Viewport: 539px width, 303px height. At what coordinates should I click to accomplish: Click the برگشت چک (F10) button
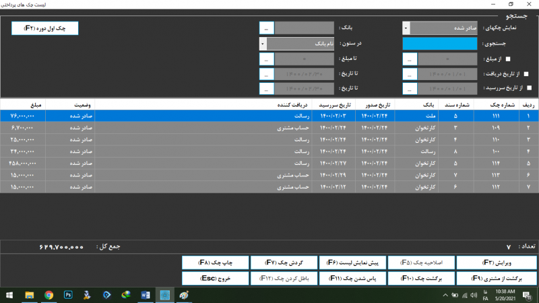[x=422, y=278]
